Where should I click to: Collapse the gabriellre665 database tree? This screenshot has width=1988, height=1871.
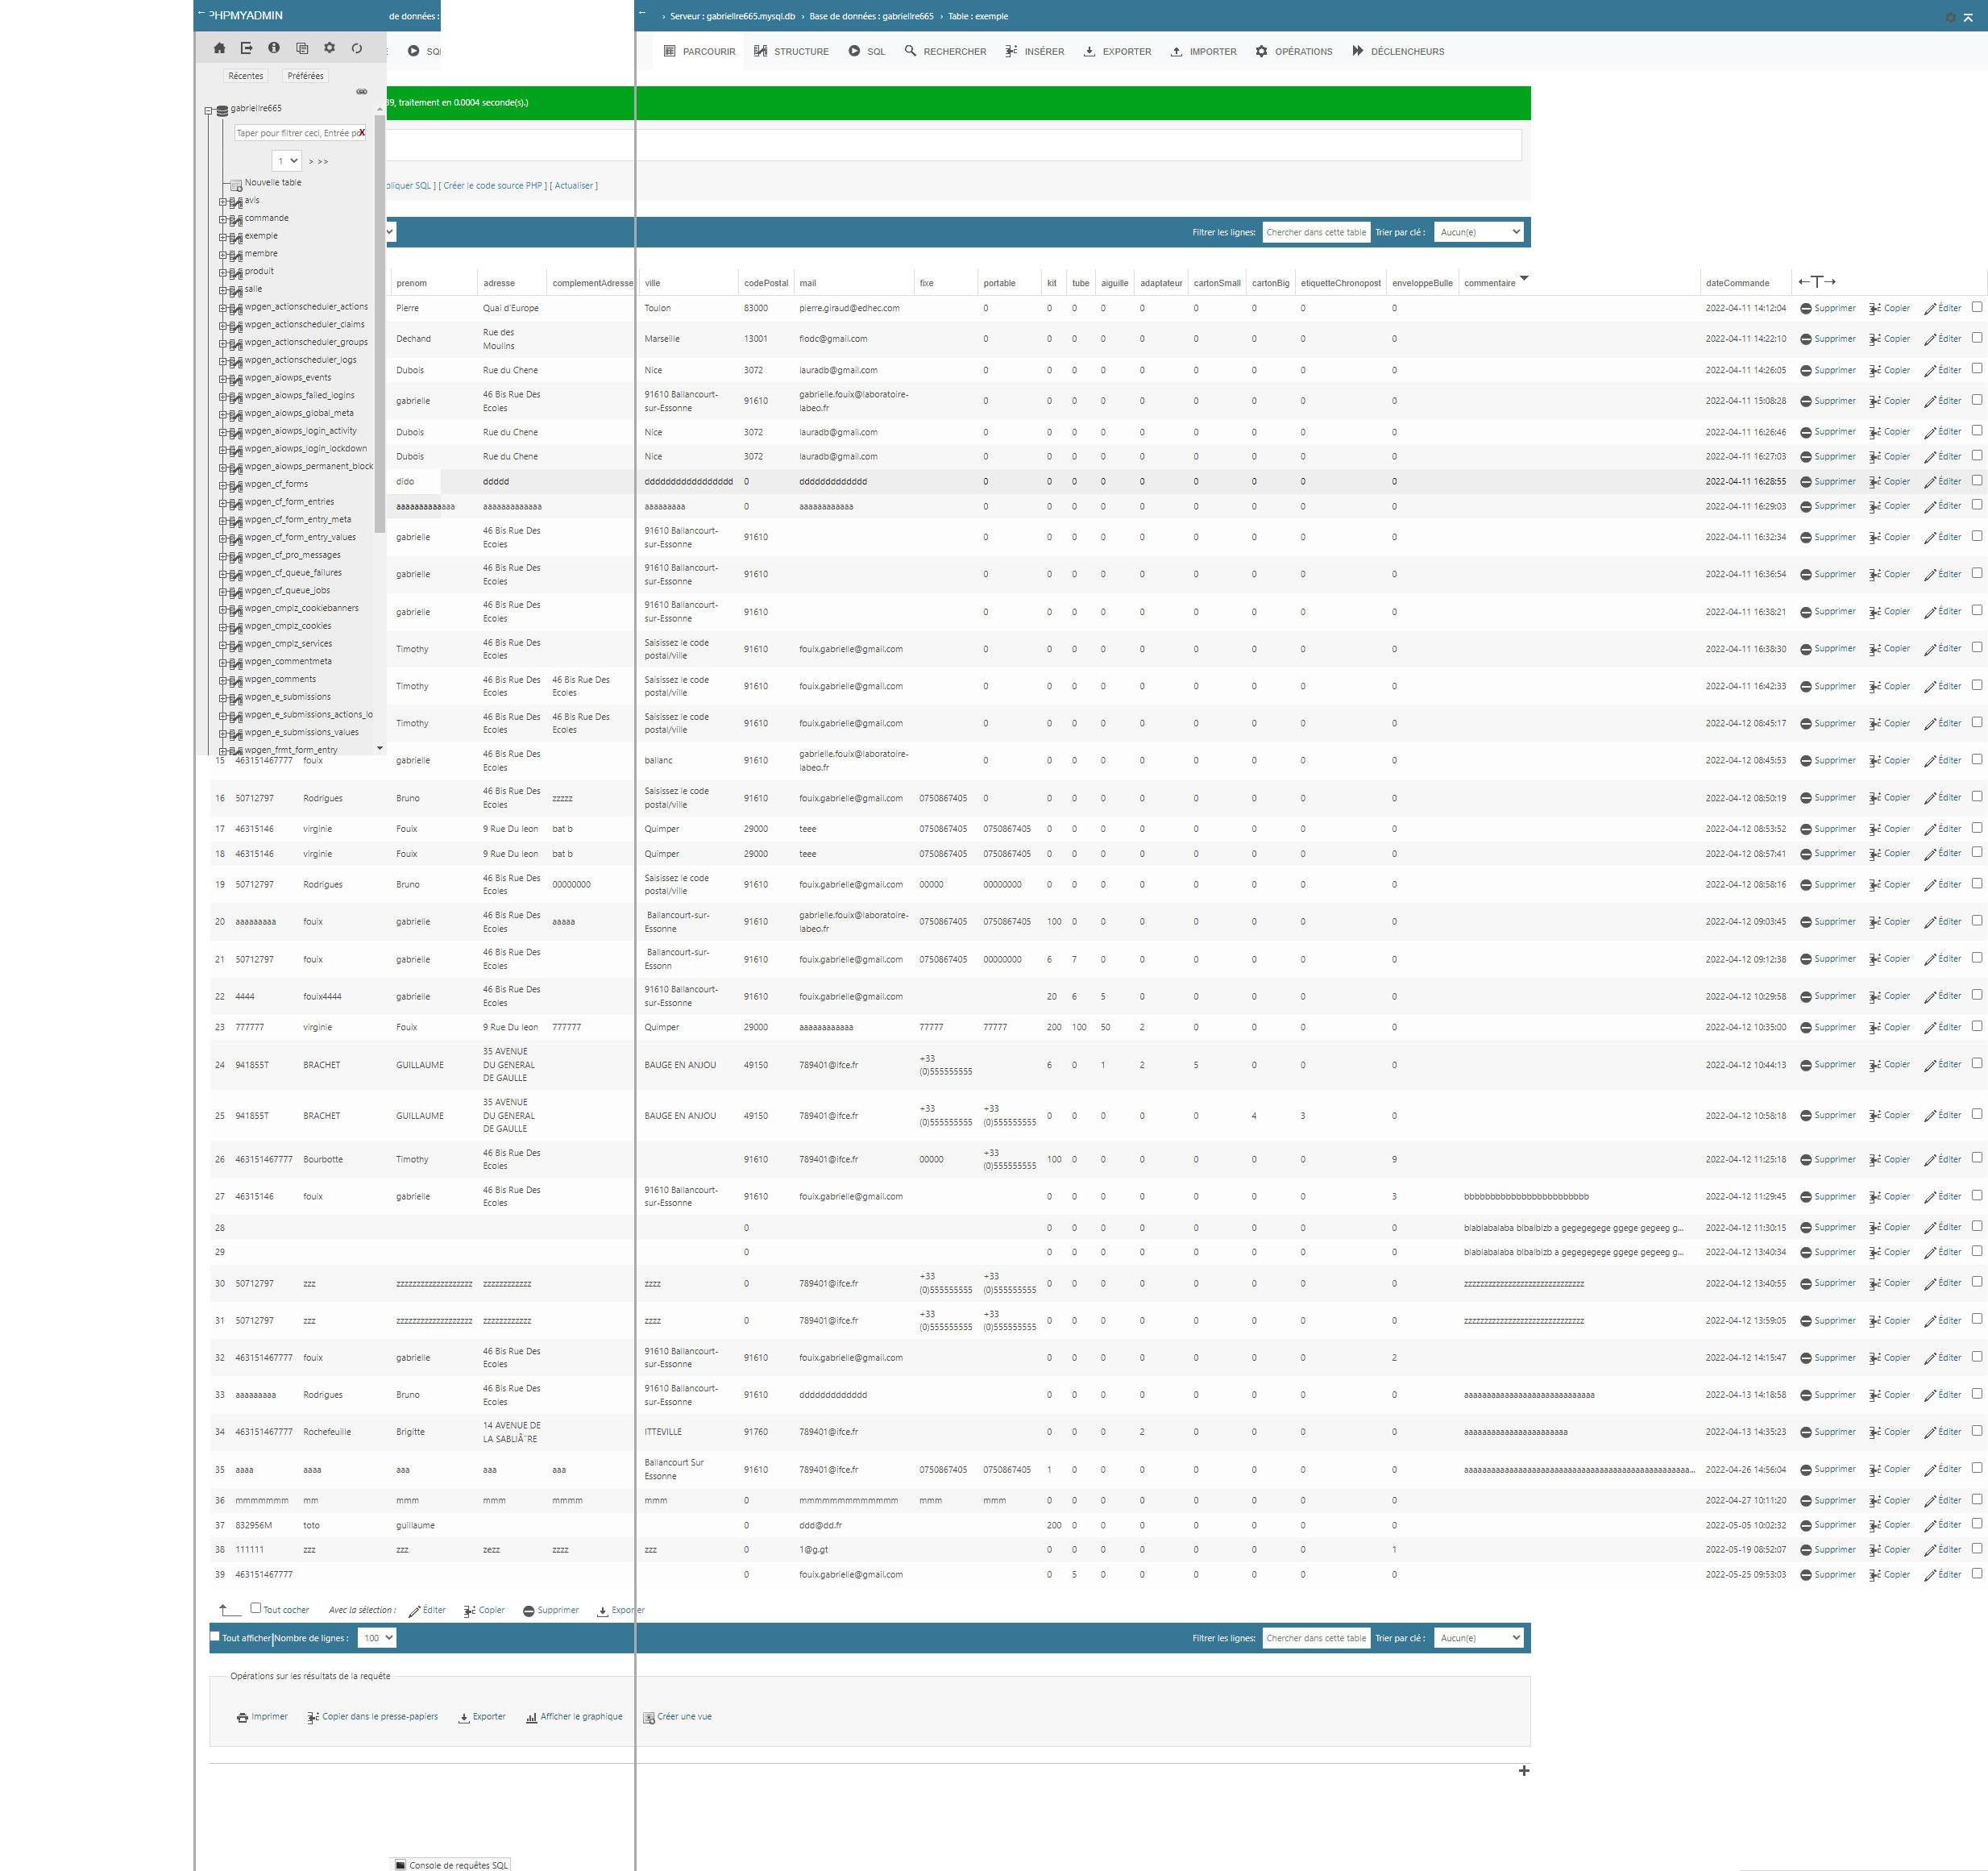click(x=209, y=111)
